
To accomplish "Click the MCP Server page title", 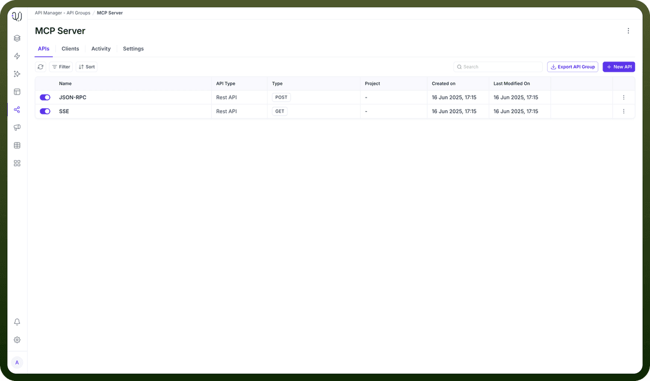I will click(x=60, y=31).
